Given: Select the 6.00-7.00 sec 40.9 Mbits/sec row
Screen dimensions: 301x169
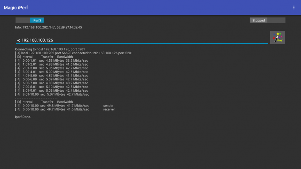Looking at the screenshot, I should 51,83.
